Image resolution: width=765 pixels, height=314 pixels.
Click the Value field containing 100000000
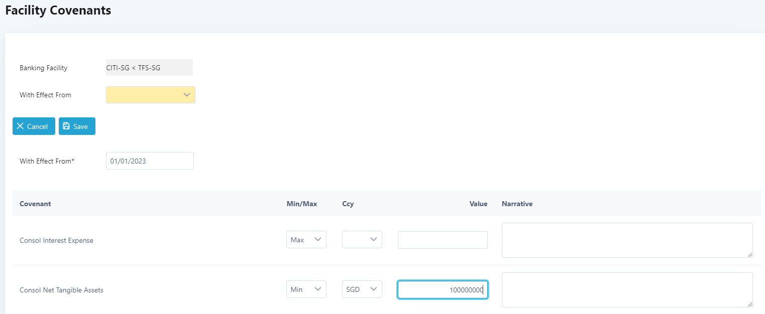tap(443, 290)
